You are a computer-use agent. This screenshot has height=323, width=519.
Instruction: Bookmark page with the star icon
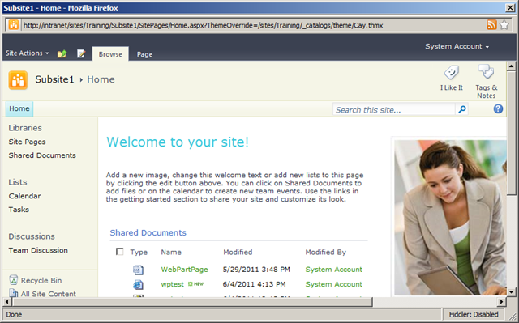(504, 25)
